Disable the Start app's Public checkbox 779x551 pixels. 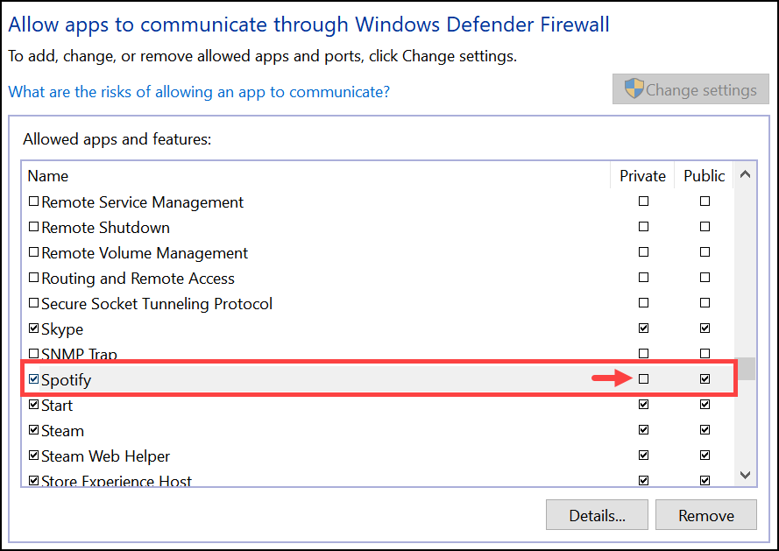coord(705,404)
